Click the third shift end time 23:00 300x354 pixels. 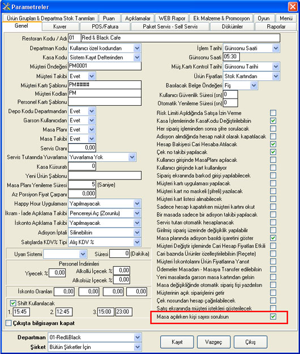(x=123, y=312)
